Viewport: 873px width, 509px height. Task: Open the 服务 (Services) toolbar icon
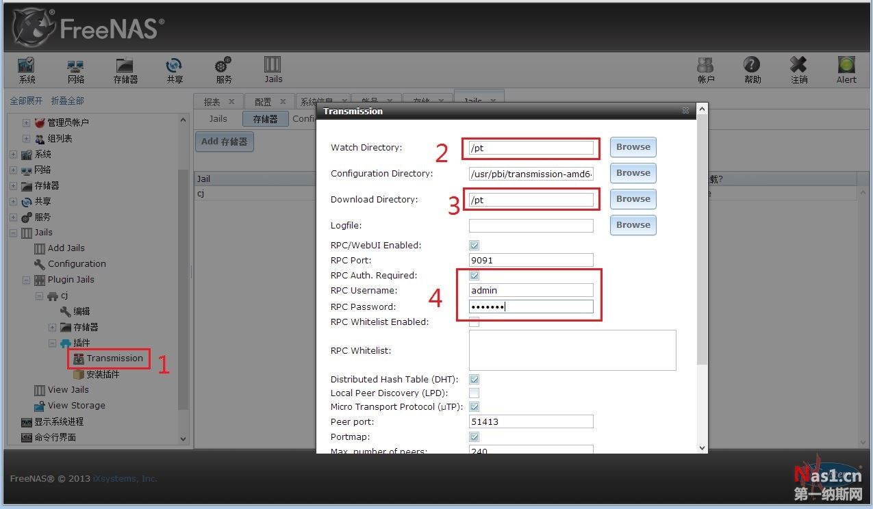coord(223,70)
